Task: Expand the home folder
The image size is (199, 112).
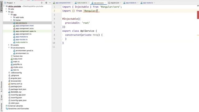Action: [12, 20]
